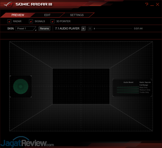Click the Rename button
162x148 pixels.
tap(45, 28)
